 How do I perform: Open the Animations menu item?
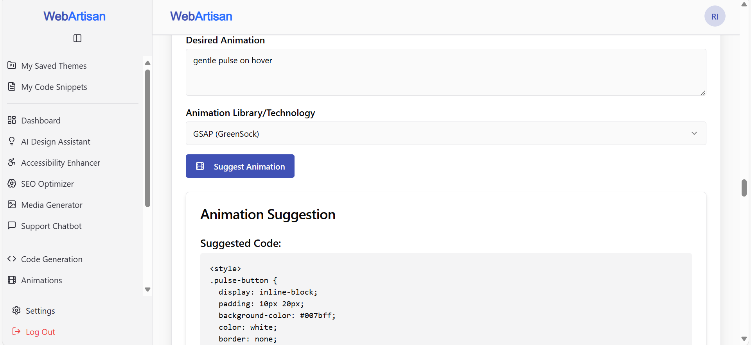[41, 280]
